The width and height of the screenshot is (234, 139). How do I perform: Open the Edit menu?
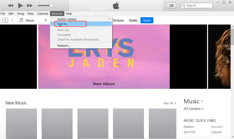click(x=11, y=13)
